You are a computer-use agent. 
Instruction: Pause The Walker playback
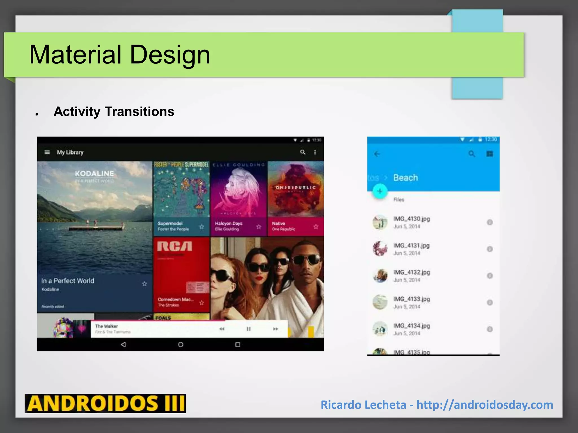[x=249, y=329]
